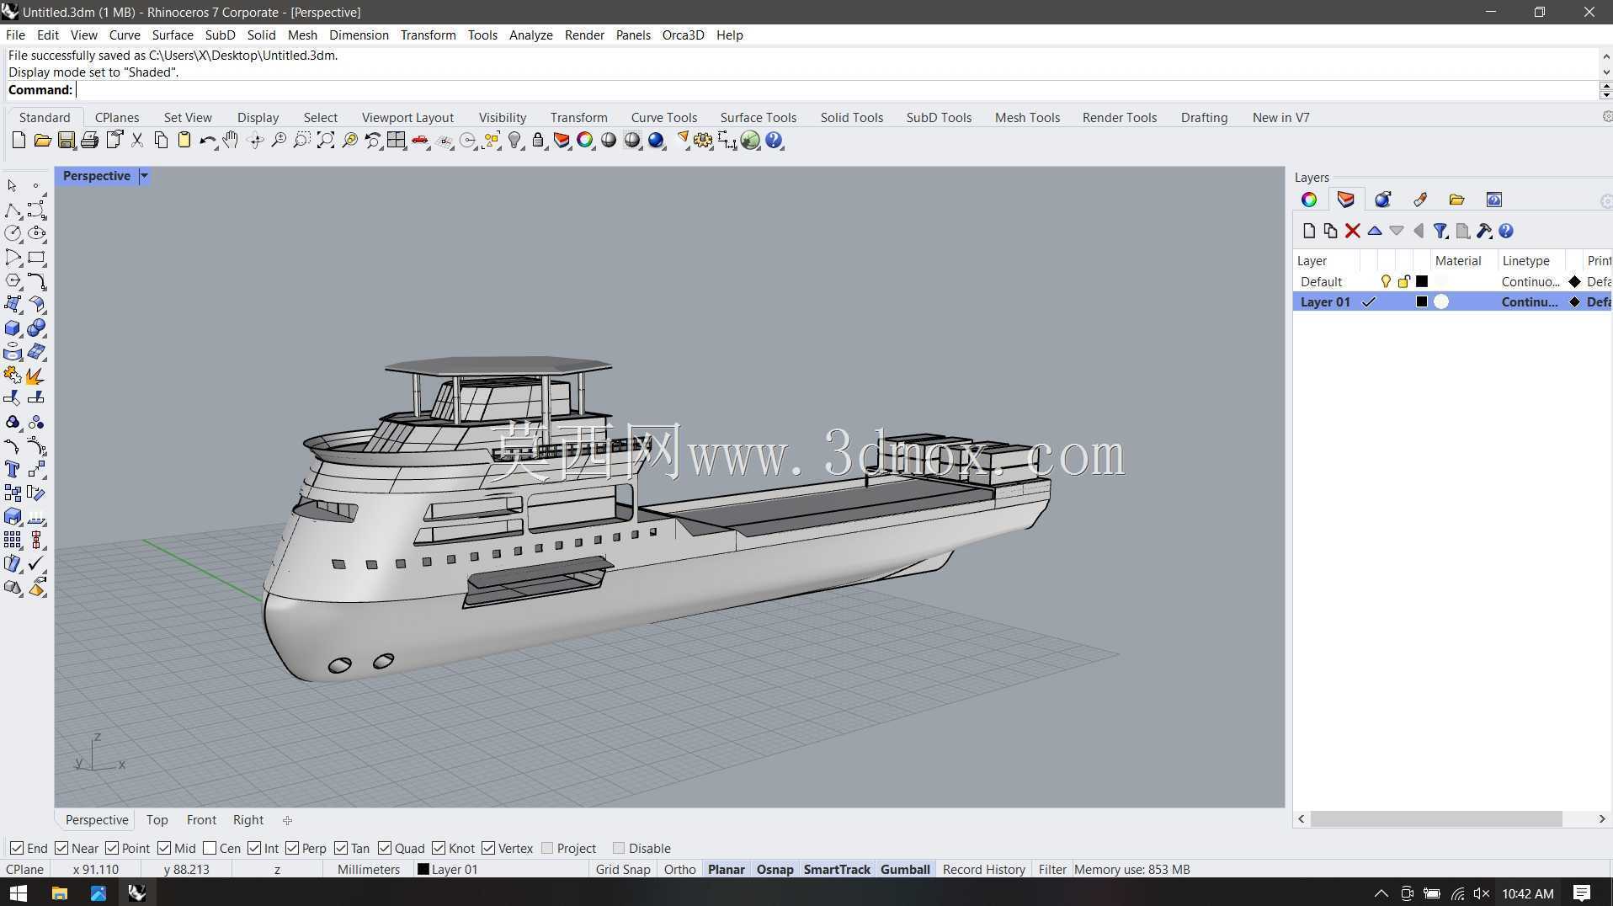The width and height of the screenshot is (1613, 906).
Task: Change the Layer 01 black color swatch
Action: tap(1422, 301)
